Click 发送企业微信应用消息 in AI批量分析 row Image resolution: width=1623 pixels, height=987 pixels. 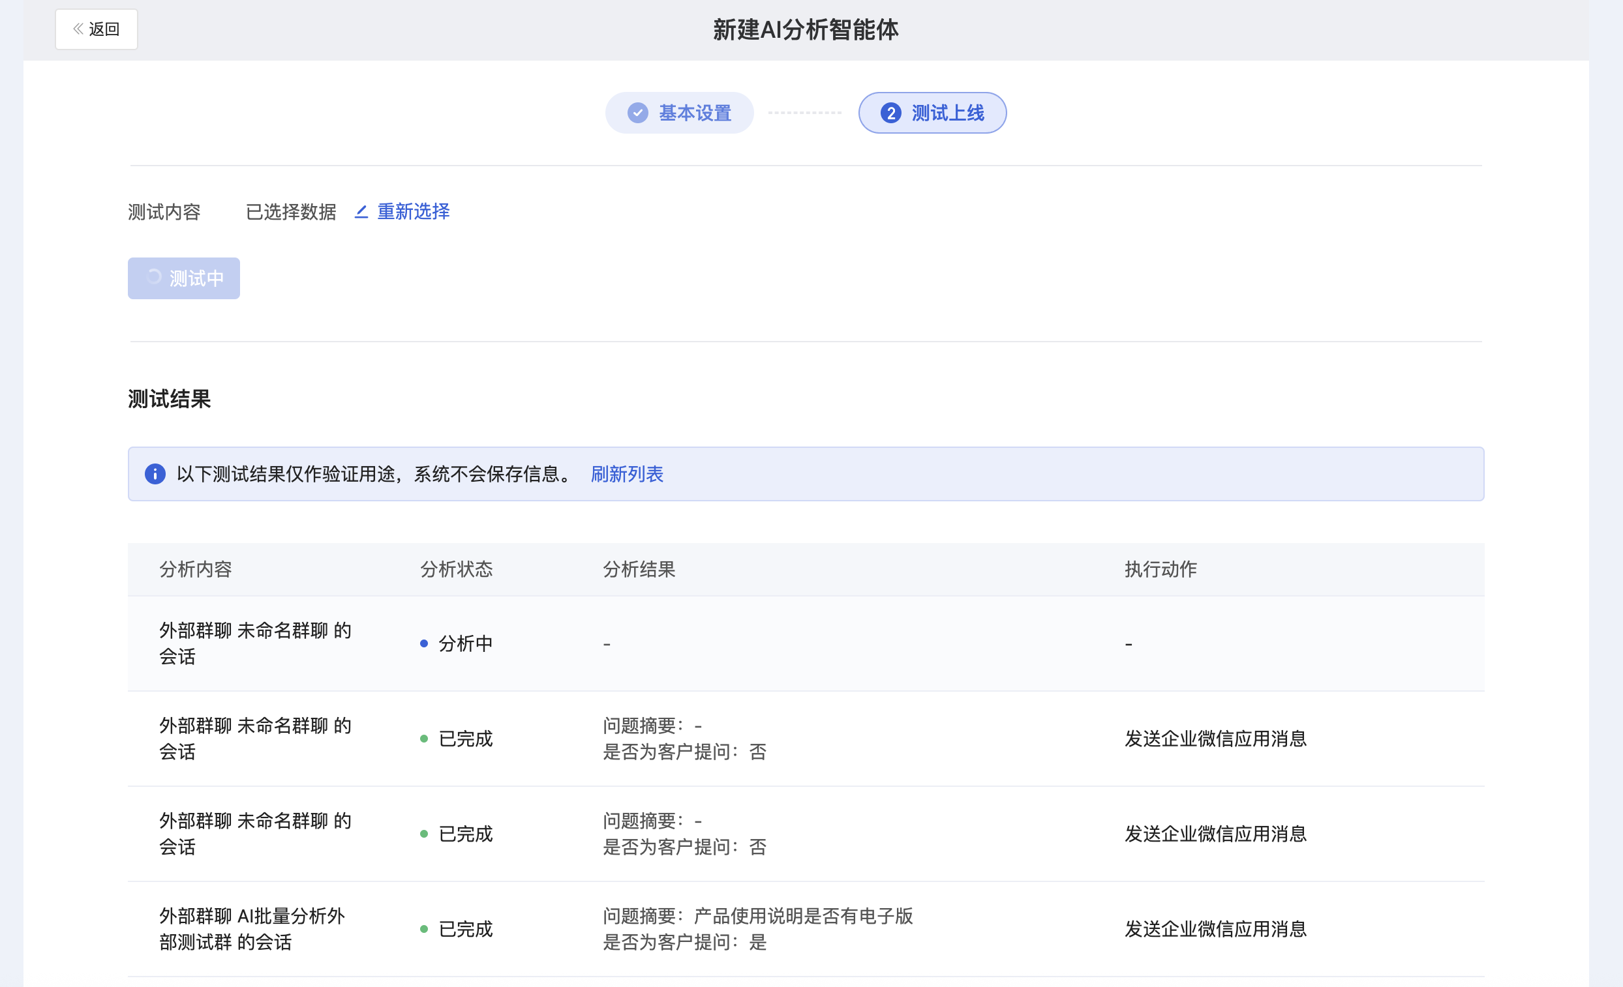(1215, 929)
